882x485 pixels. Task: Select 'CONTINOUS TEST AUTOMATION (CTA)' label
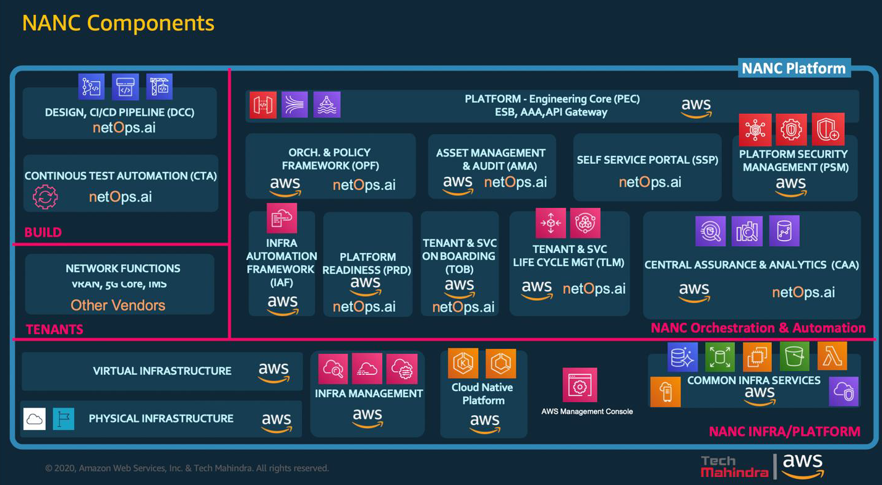click(121, 176)
